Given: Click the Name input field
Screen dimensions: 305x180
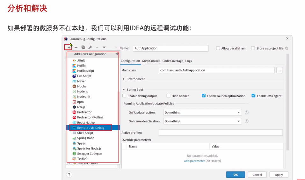Looking at the screenshot, I should 171,48.
